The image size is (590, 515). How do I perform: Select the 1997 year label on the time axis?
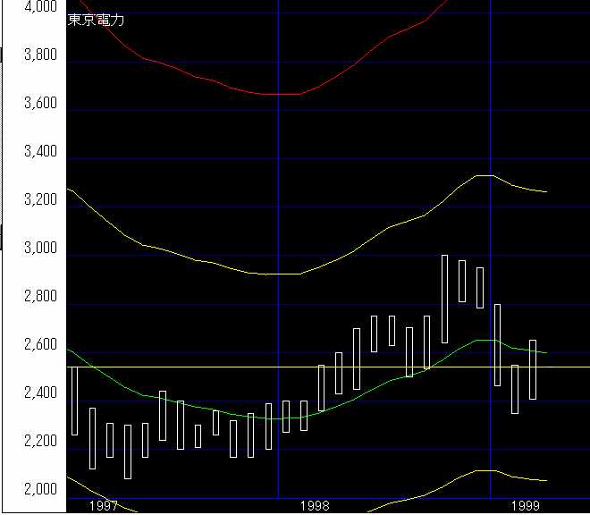(x=104, y=506)
